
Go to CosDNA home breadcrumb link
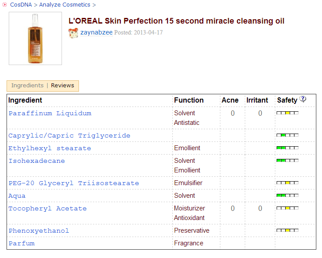21,5
